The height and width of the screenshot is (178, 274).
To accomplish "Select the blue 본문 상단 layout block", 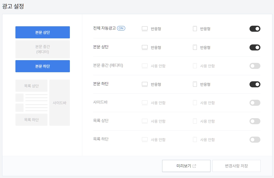I will [43, 32].
